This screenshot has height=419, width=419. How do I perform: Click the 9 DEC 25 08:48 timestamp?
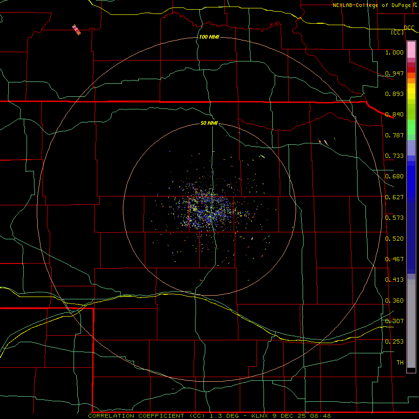(x=302, y=416)
